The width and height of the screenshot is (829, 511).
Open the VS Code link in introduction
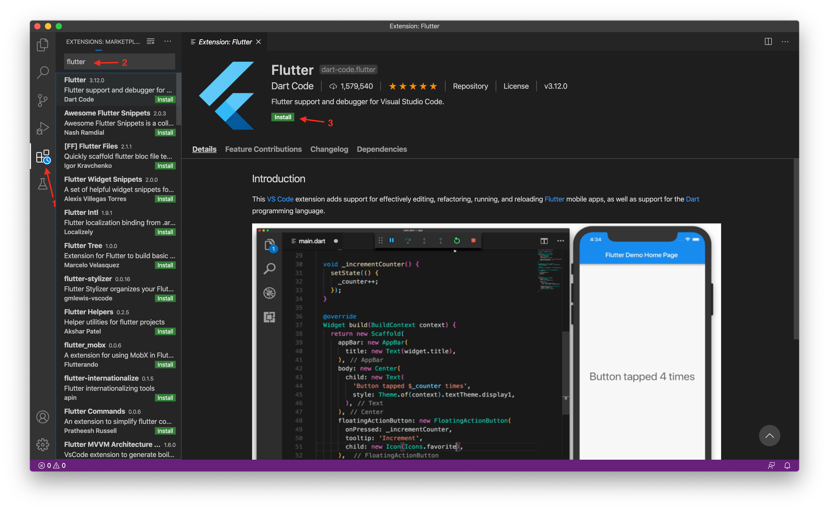(280, 199)
